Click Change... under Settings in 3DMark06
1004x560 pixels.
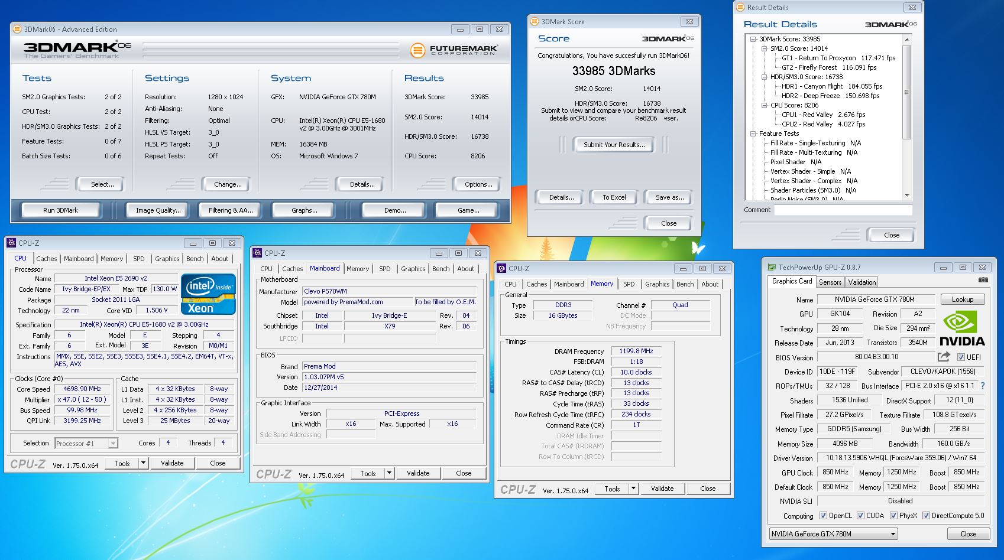click(x=228, y=184)
